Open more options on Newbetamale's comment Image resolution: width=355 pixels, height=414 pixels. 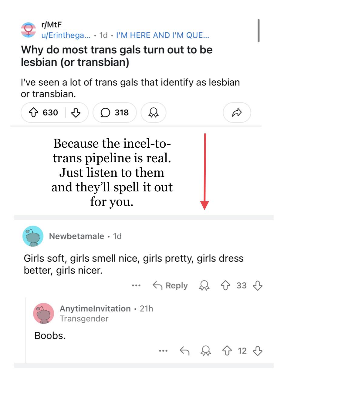[136, 285]
